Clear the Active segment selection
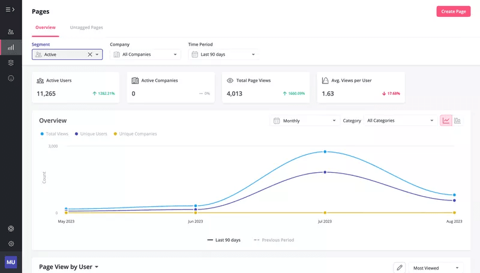The height and width of the screenshot is (273, 480). [x=90, y=55]
